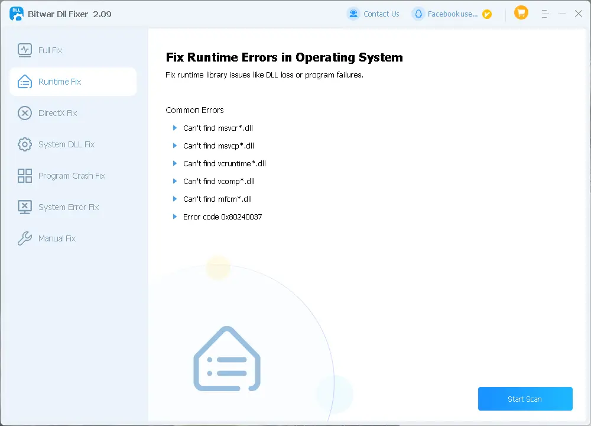Click the System DLL Fix gear icon

pos(25,144)
